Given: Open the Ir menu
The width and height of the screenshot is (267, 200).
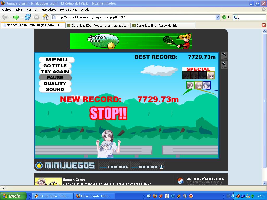Looking at the screenshot, I should click(x=36, y=10).
